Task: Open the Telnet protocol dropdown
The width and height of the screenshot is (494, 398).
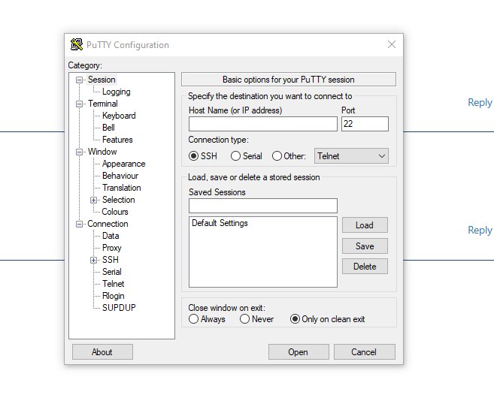Action: [351, 156]
